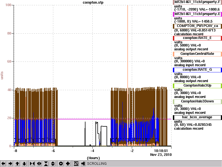Select the red compton:RATE_E curve label
Viewport: 222px width, 167px height.
[x=197, y=38]
